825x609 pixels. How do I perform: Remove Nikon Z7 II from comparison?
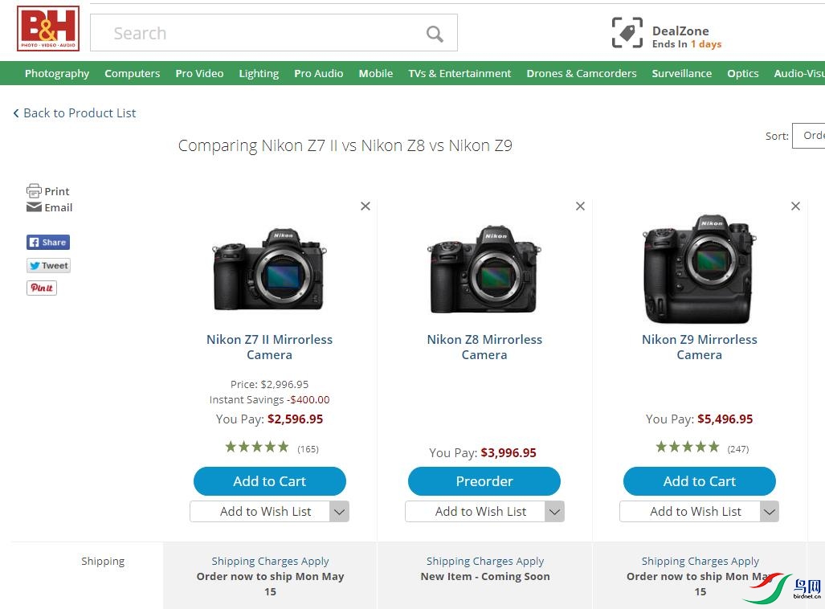point(366,206)
